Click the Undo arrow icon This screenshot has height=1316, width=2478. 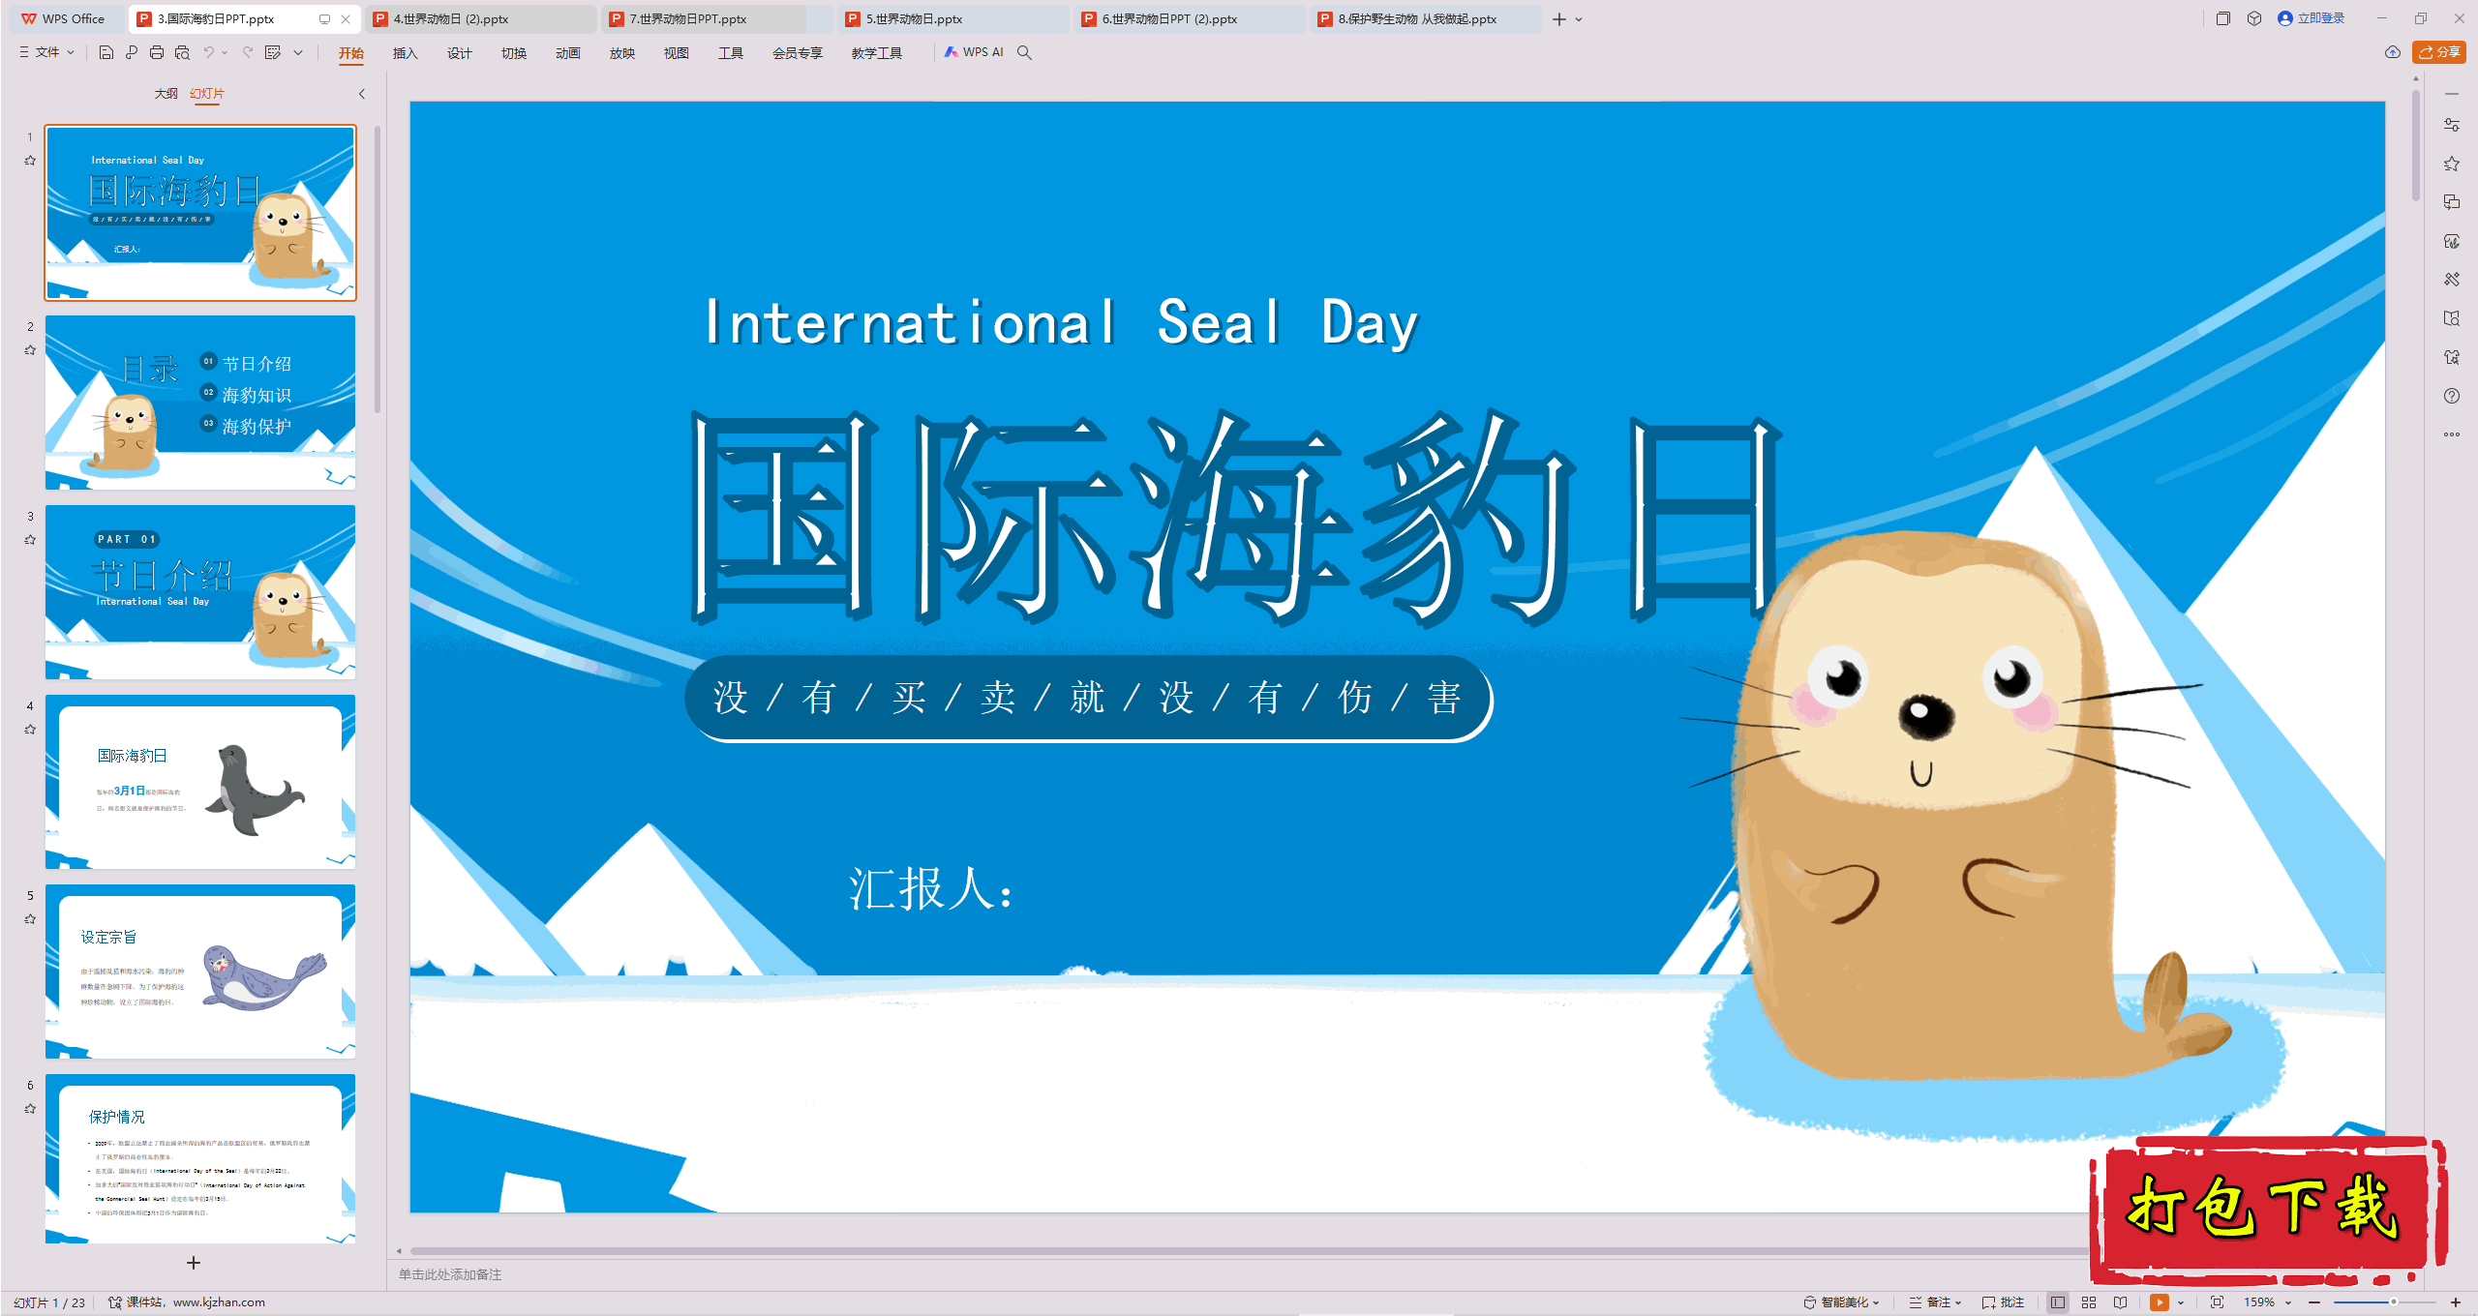point(207,52)
